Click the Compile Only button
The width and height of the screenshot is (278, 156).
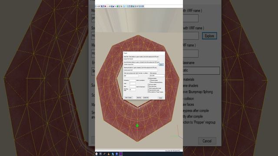tap(146, 97)
